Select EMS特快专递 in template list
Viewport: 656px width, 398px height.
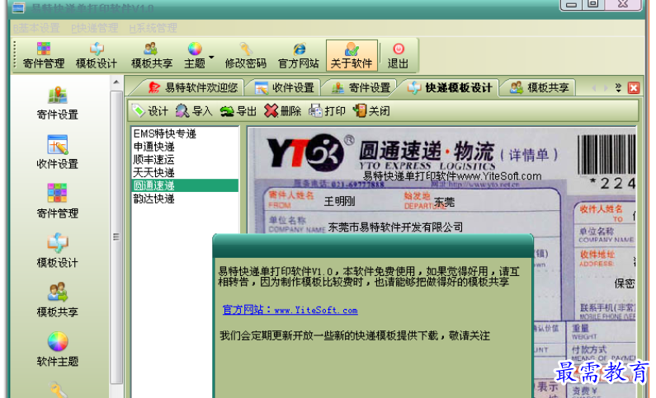click(x=185, y=133)
